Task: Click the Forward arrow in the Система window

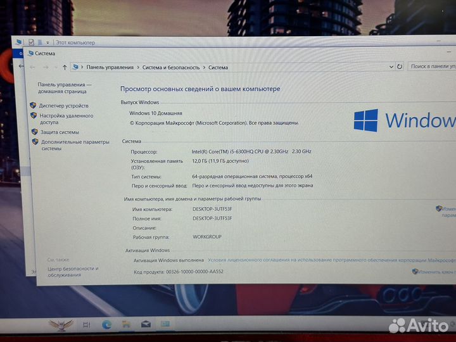Action: pos(46,68)
